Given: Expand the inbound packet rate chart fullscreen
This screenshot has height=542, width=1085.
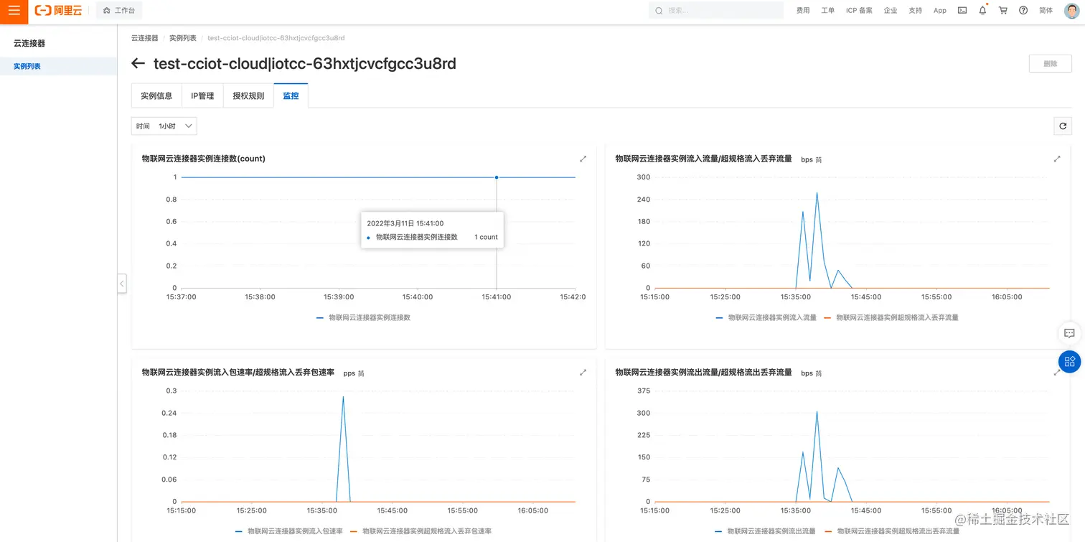Looking at the screenshot, I should (x=583, y=373).
